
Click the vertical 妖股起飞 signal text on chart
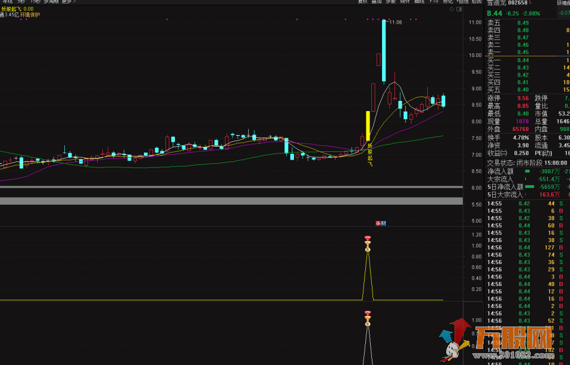(370, 155)
